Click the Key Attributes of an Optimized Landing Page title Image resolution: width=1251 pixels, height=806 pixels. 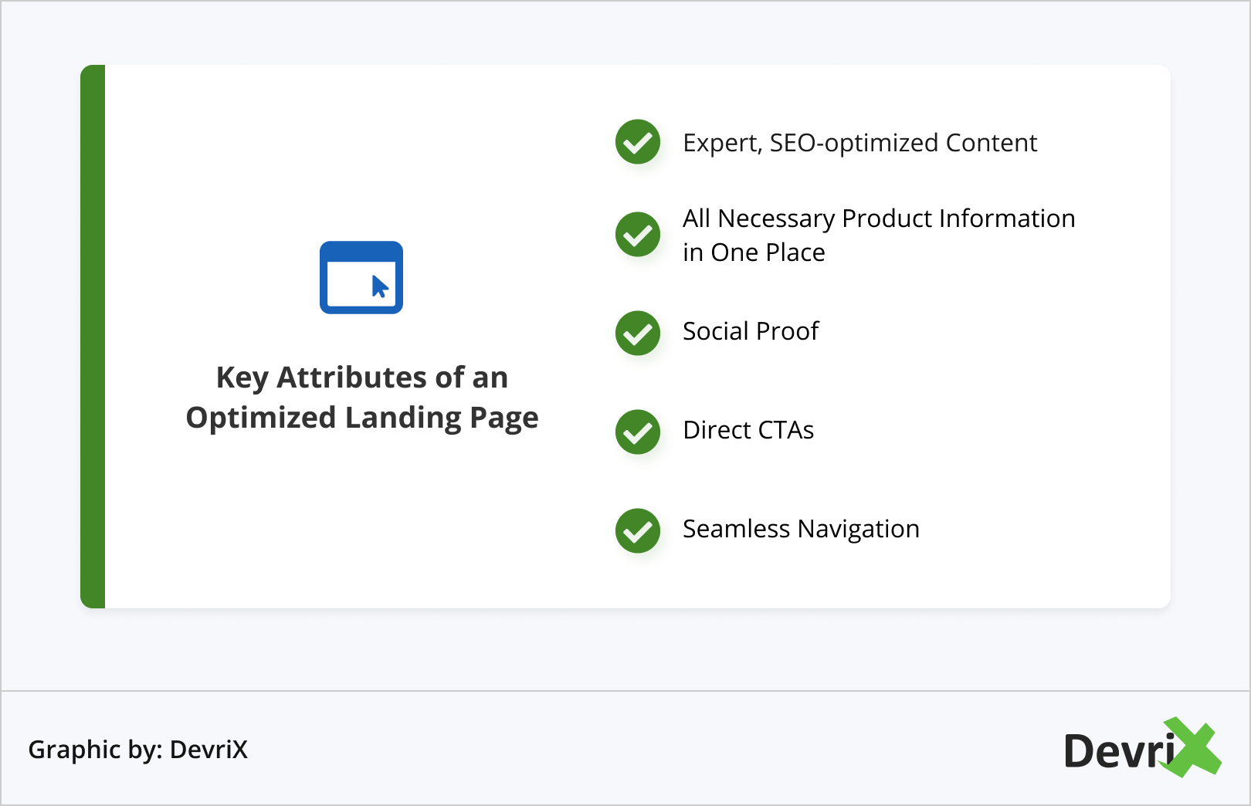point(362,398)
